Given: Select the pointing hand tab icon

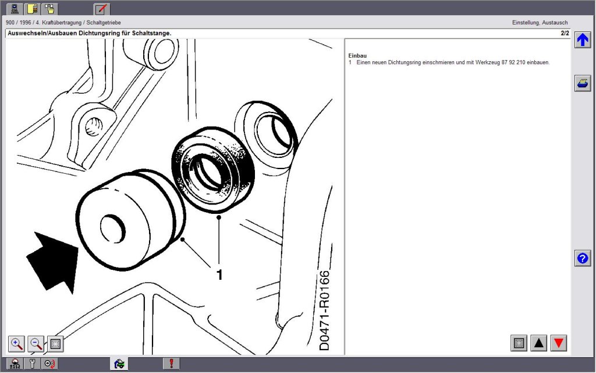Looking at the screenshot, I should [49, 8].
